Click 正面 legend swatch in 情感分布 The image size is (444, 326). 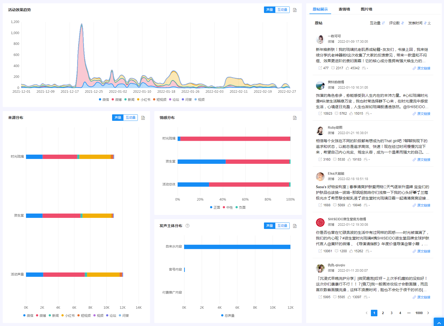[211, 207]
